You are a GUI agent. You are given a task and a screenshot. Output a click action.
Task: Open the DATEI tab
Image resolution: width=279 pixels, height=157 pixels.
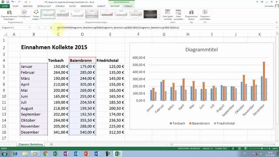click(5, 6)
